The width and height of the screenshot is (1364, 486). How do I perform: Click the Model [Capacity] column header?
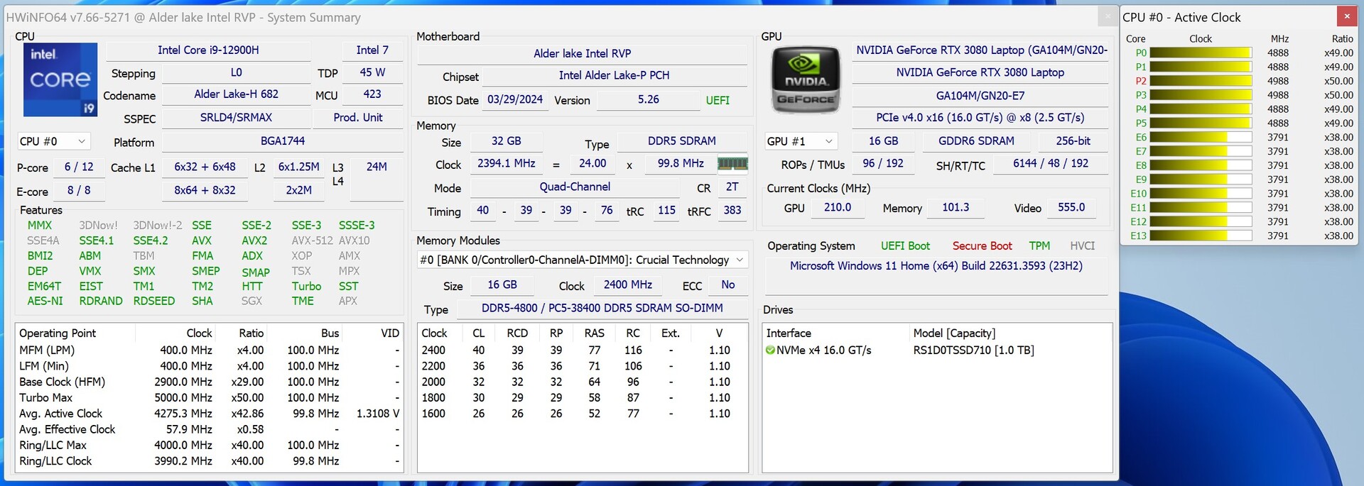(953, 333)
